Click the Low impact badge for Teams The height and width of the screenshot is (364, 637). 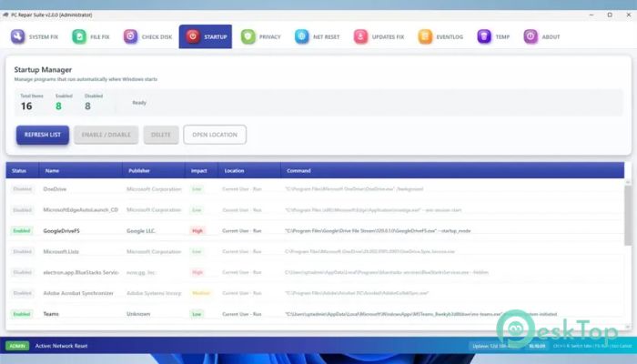(x=197, y=314)
